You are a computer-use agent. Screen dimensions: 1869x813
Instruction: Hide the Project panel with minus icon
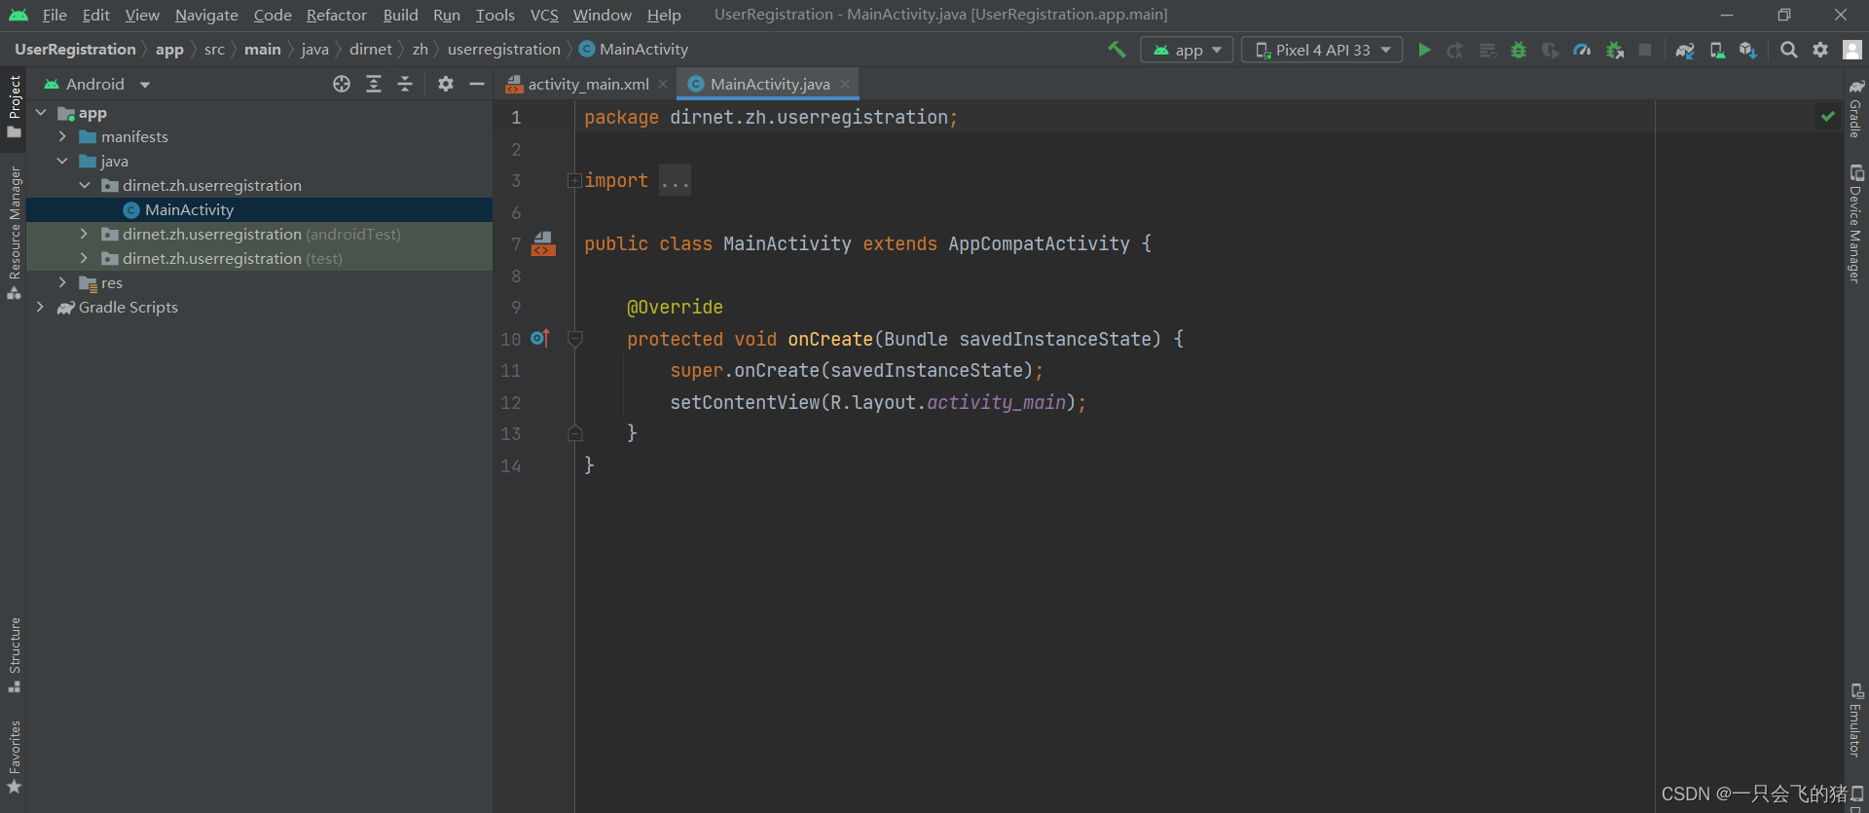(x=477, y=84)
